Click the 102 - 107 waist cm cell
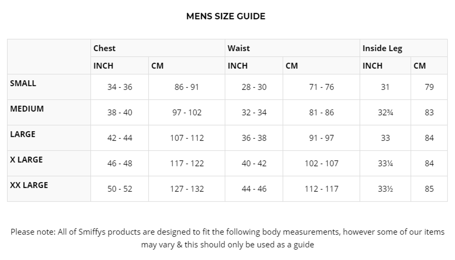 [x=321, y=163]
